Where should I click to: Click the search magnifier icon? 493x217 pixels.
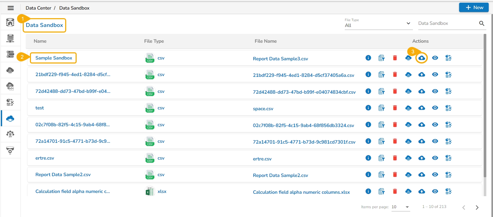[x=482, y=23]
